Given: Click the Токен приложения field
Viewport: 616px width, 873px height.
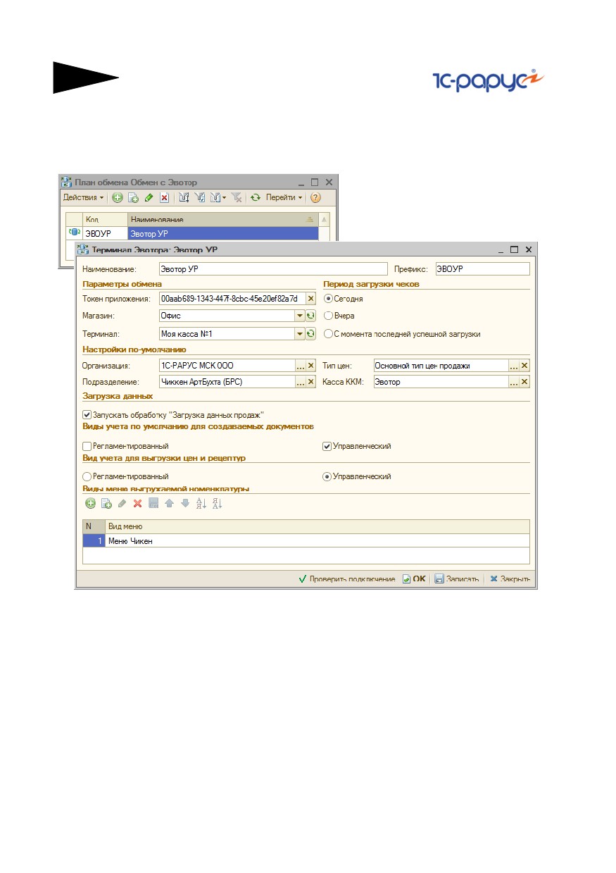Looking at the screenshot, I should point(232,299).
